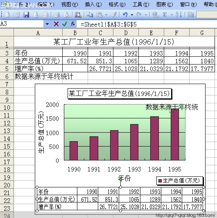Click the vertical axis title 生产总值(万元)
The height and width of the screenshot is (218, 217).
[x=41, y=132]
